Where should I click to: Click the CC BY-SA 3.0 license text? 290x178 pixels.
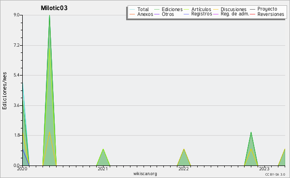click(x=275, y=174)
